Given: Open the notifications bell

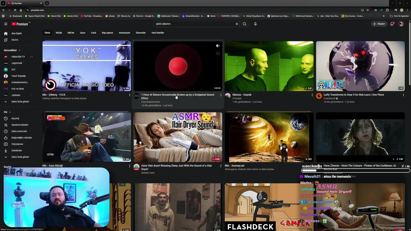Looking at the screenshot, I should coord(392,24).
